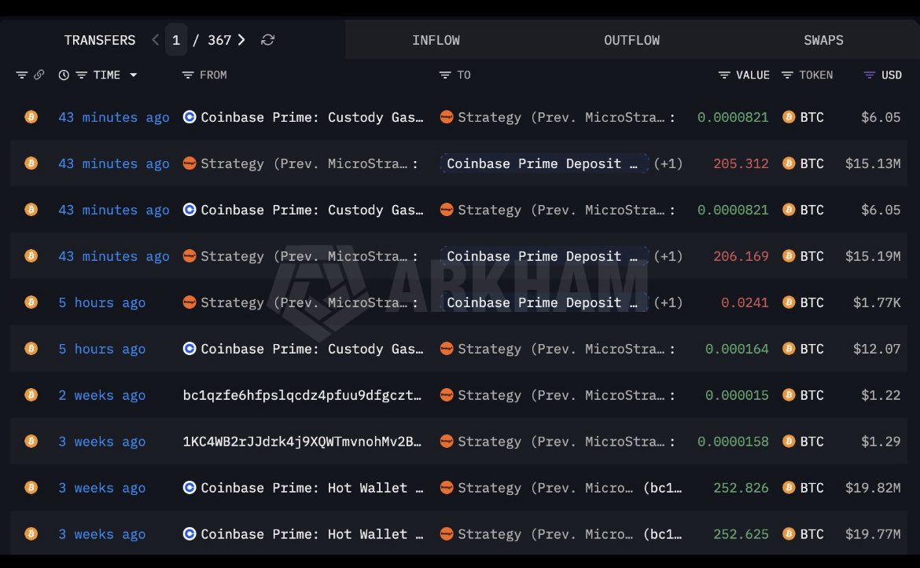Switch to the INFLOW tab
The image size is (920, 568).
pyautogui.click(x=436, y=40)
